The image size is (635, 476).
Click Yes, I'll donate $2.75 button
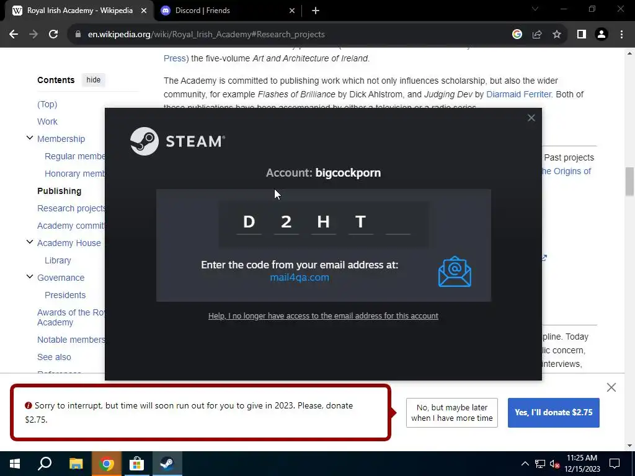[554, 412]
